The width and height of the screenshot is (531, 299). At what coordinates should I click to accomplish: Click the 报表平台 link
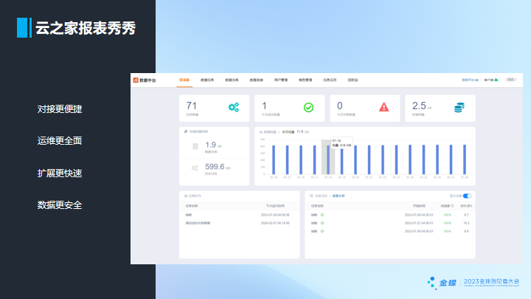pos(469,80)
